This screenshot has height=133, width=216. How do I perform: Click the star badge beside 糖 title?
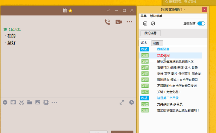point(70,10)
